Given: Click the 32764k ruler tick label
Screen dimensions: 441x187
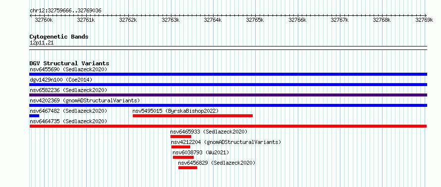Looking at the screenshot, I should [x=213, y=20].
